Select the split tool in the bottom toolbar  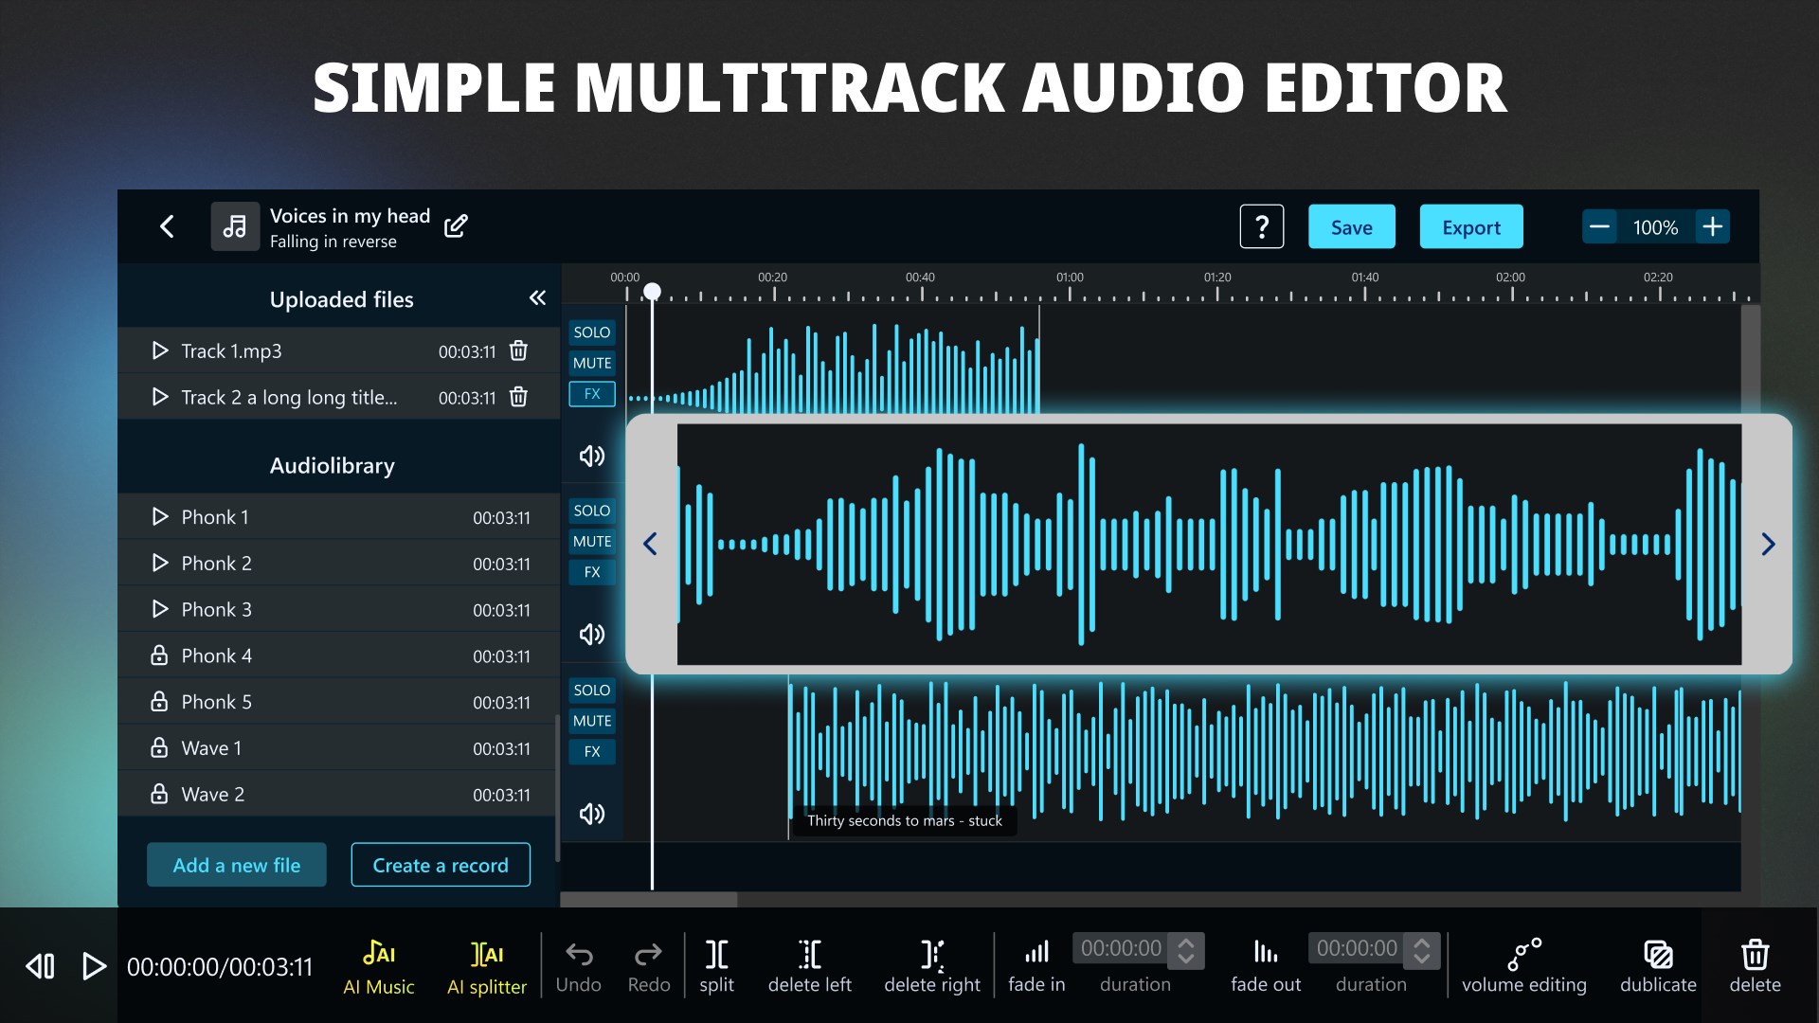[716, 964]
